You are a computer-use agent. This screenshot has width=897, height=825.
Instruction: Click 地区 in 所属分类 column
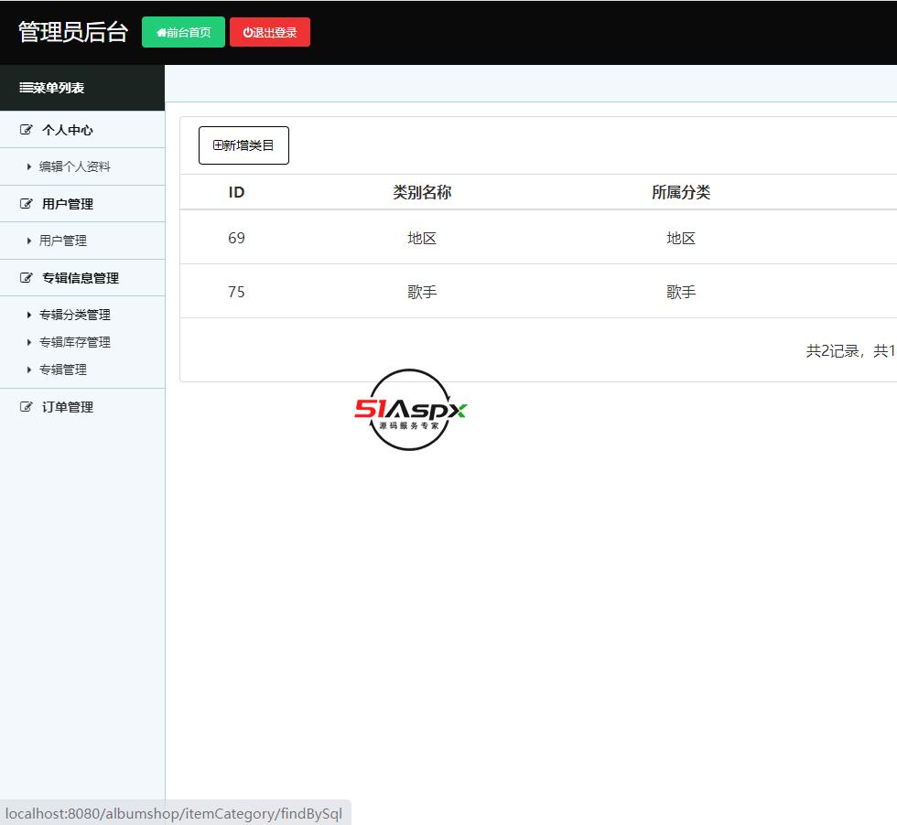coord(681,239)
